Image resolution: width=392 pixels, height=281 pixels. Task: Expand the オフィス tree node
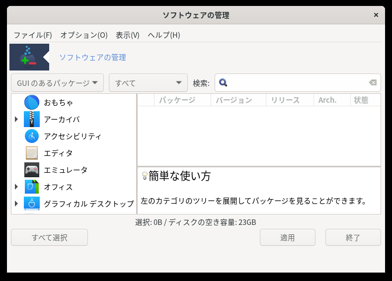pos(16,187)
